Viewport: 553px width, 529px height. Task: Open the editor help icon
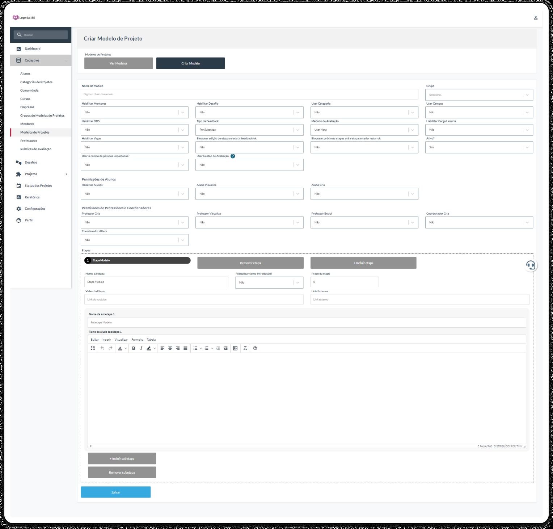pyautogui.click(x=255, y=348)
